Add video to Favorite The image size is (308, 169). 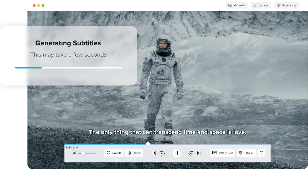pyautogui.click(x=114, y=153)
